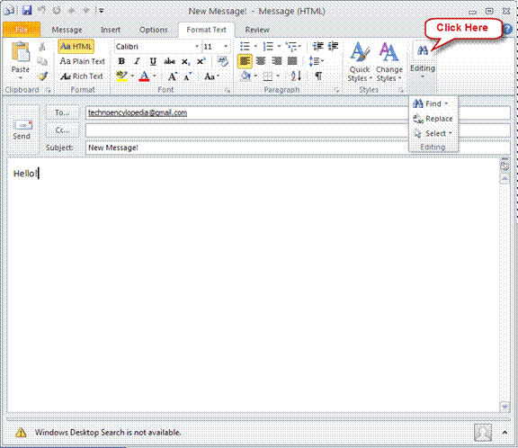The image size is (518, 448).
Task: Toggle Subscript formatting
Action: [185, 61]
